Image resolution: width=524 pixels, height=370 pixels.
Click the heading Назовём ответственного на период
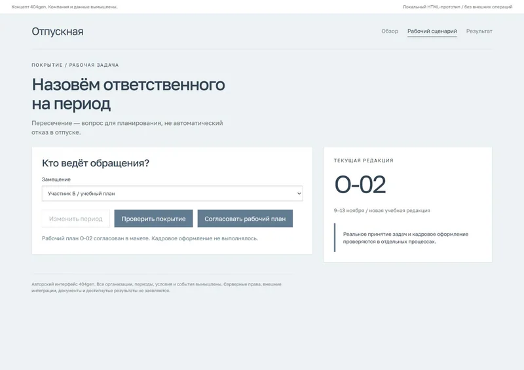pyautogui.click(x=128, y=94)
